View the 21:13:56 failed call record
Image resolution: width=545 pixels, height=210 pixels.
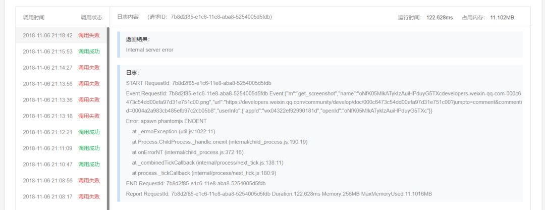(61, 84)
